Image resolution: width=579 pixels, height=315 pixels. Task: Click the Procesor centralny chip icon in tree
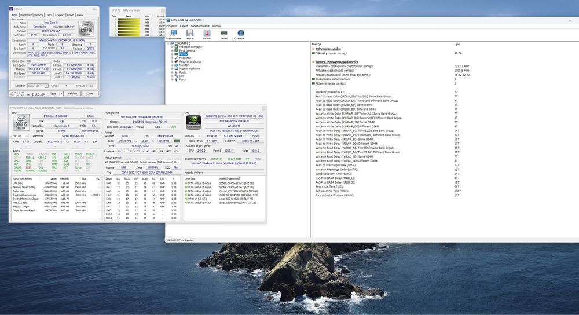tap(176, 47)
